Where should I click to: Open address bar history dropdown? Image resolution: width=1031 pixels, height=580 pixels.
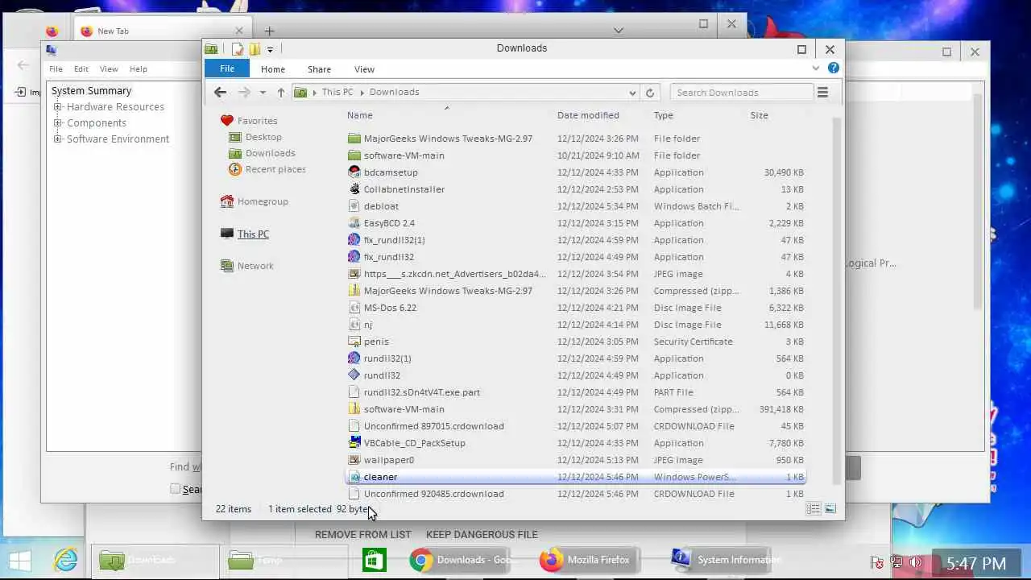click(632, 93)
